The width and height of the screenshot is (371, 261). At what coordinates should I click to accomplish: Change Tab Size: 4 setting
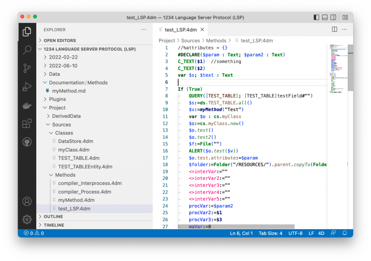click(x=270, y=233)
